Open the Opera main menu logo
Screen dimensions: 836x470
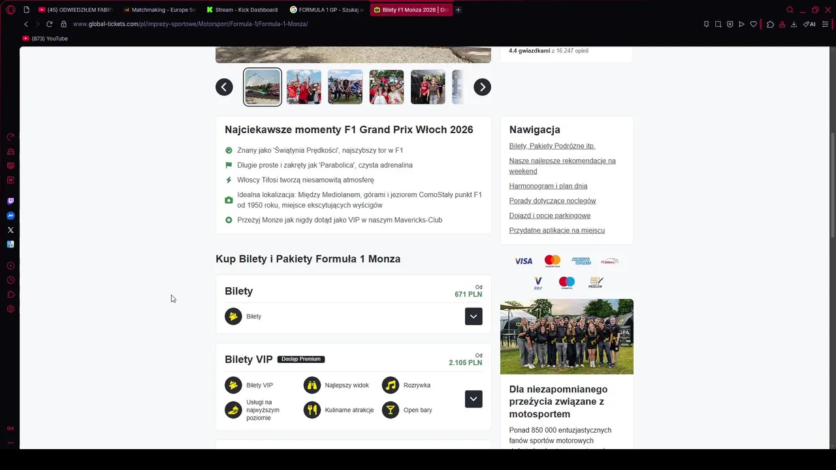[10, 10]
